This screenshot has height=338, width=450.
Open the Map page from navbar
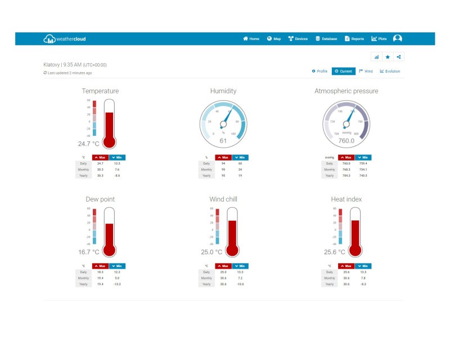[x=274, y=39]
